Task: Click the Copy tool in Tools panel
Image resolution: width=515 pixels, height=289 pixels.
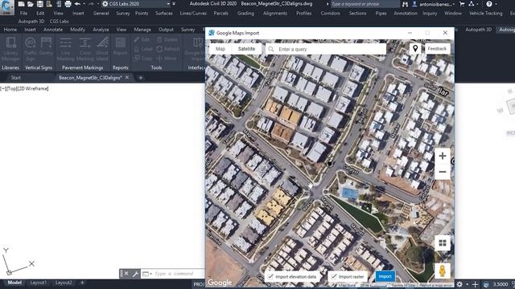Action: point(143,59)
